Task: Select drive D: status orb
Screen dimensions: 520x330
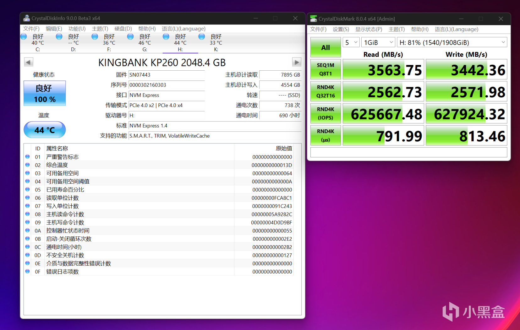Action: click(59, 37)
